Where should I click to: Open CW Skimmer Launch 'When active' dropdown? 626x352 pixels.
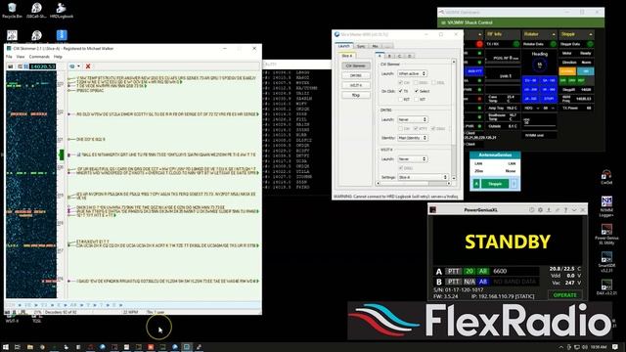click(x=413, y=73)
